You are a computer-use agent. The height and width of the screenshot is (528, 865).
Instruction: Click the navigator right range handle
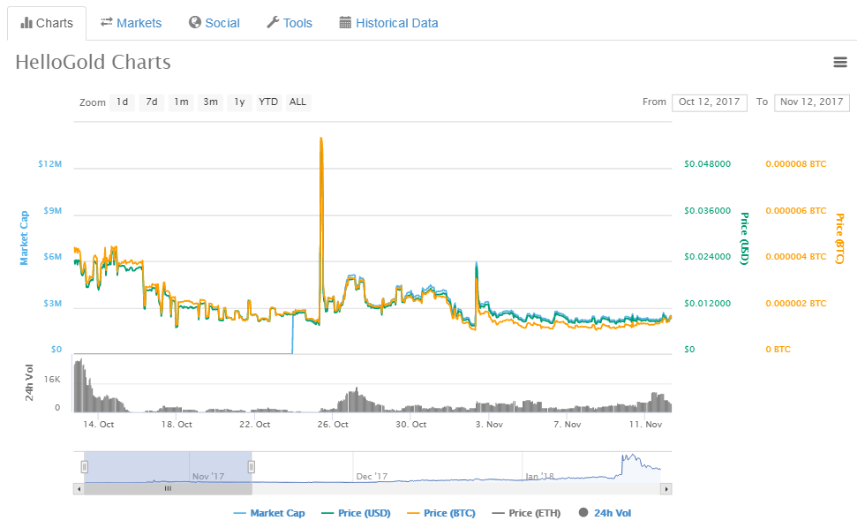coord(252,467)
